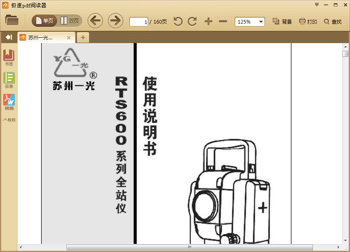Click the vertical scrollbar down arrow
350x252 pixels.
click(345, 241)
